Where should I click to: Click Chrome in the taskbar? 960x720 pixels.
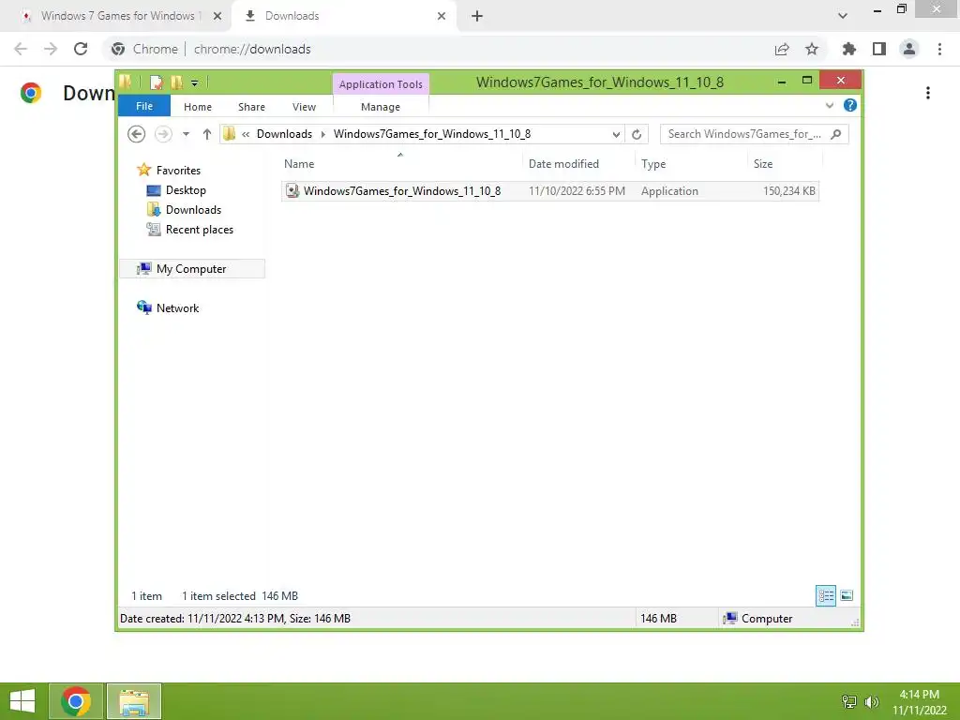[76, 701]
